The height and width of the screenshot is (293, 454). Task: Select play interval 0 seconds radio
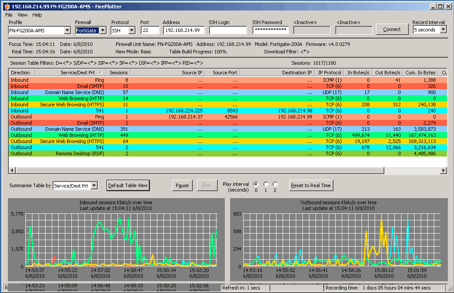click(x=256, y=184)
